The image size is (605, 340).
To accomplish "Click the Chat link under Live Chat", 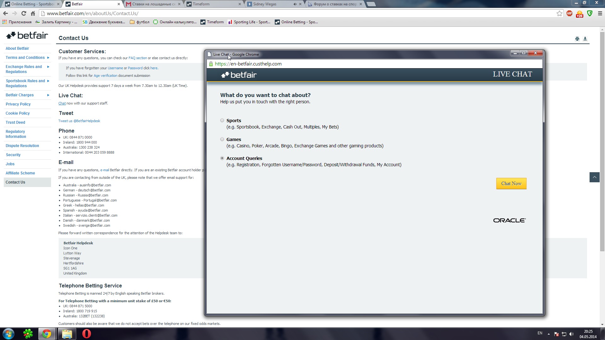I will click(x=62, y=103).
